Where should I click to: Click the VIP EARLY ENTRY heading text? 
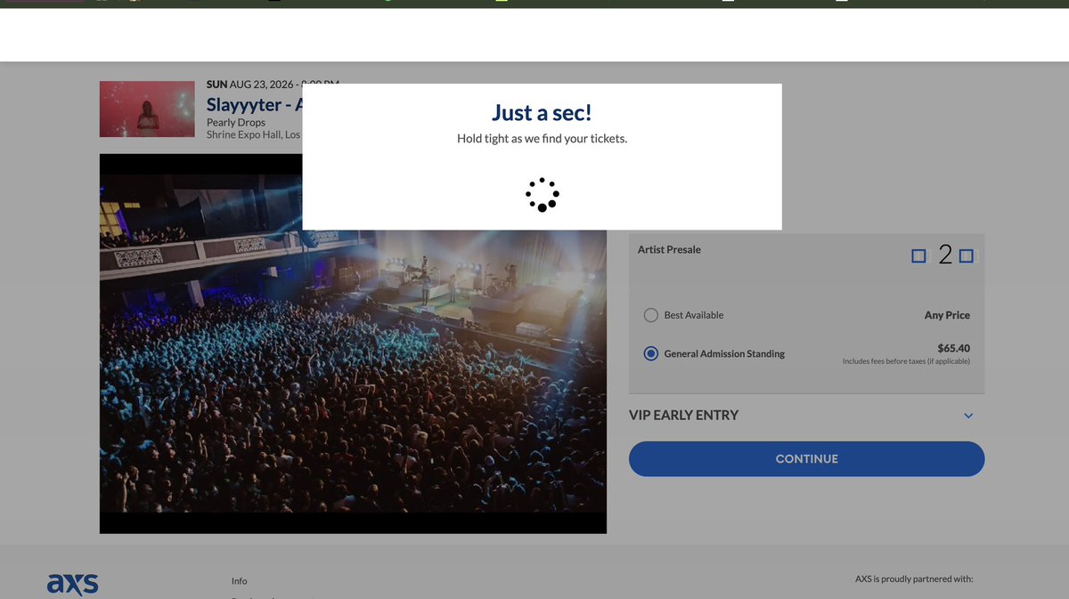683,415
